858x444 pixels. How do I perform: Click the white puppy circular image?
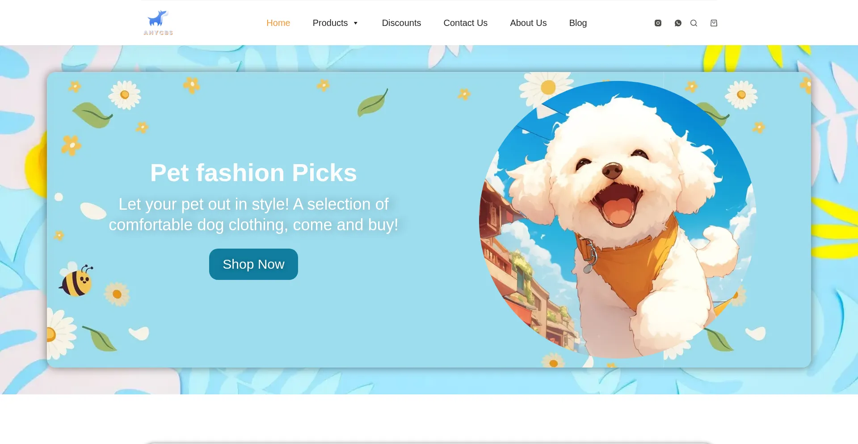pos(618,219)
